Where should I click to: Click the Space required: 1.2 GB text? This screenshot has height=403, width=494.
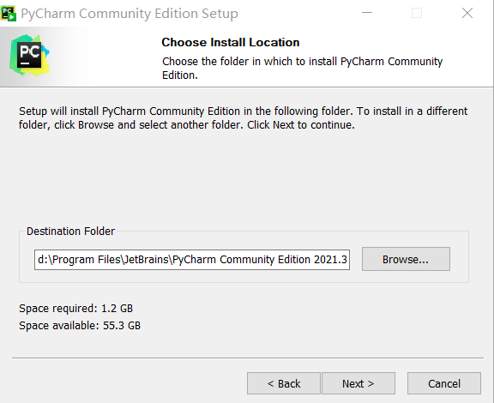coord(76,308)
